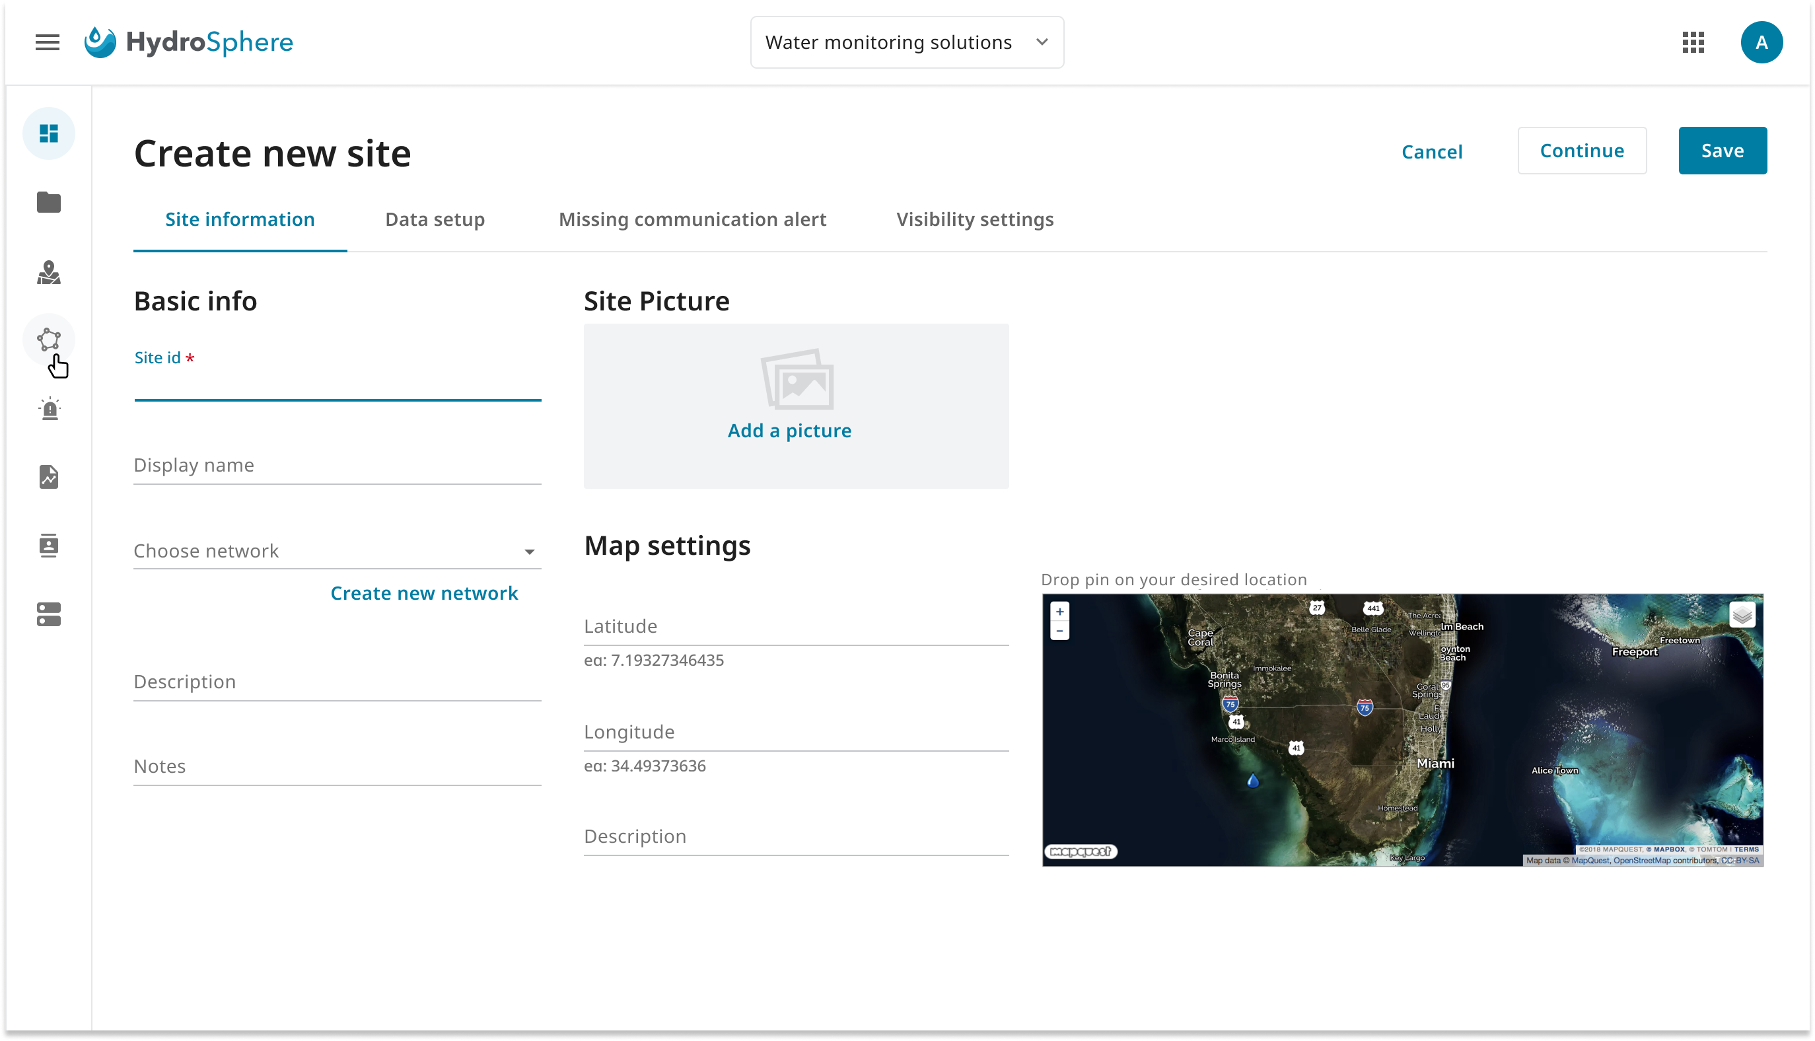Click the contacts sidebar icon
This screenshot has width=1815, height=1041.
(x=49, y=546)
